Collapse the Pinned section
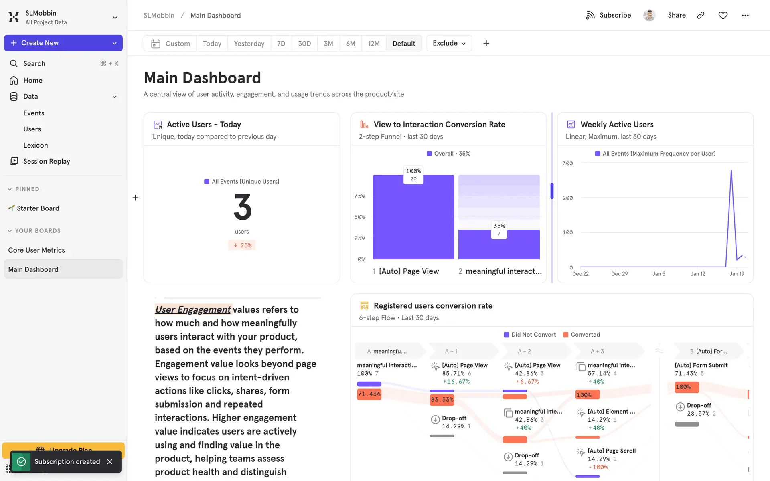 [x=10, y=189]
